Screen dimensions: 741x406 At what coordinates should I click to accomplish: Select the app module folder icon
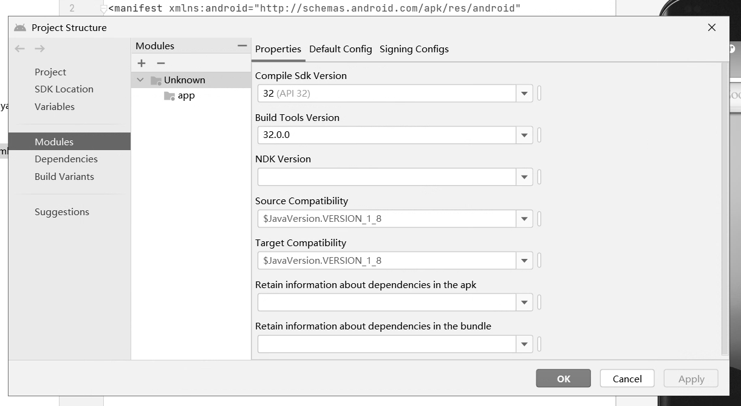[x=169, y=95]
